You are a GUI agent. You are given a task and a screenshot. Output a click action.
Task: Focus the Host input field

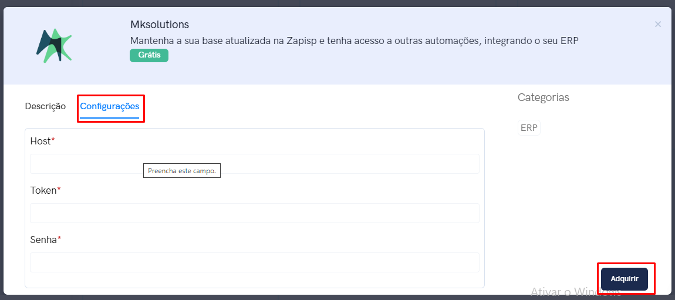(x=254, y=164)
